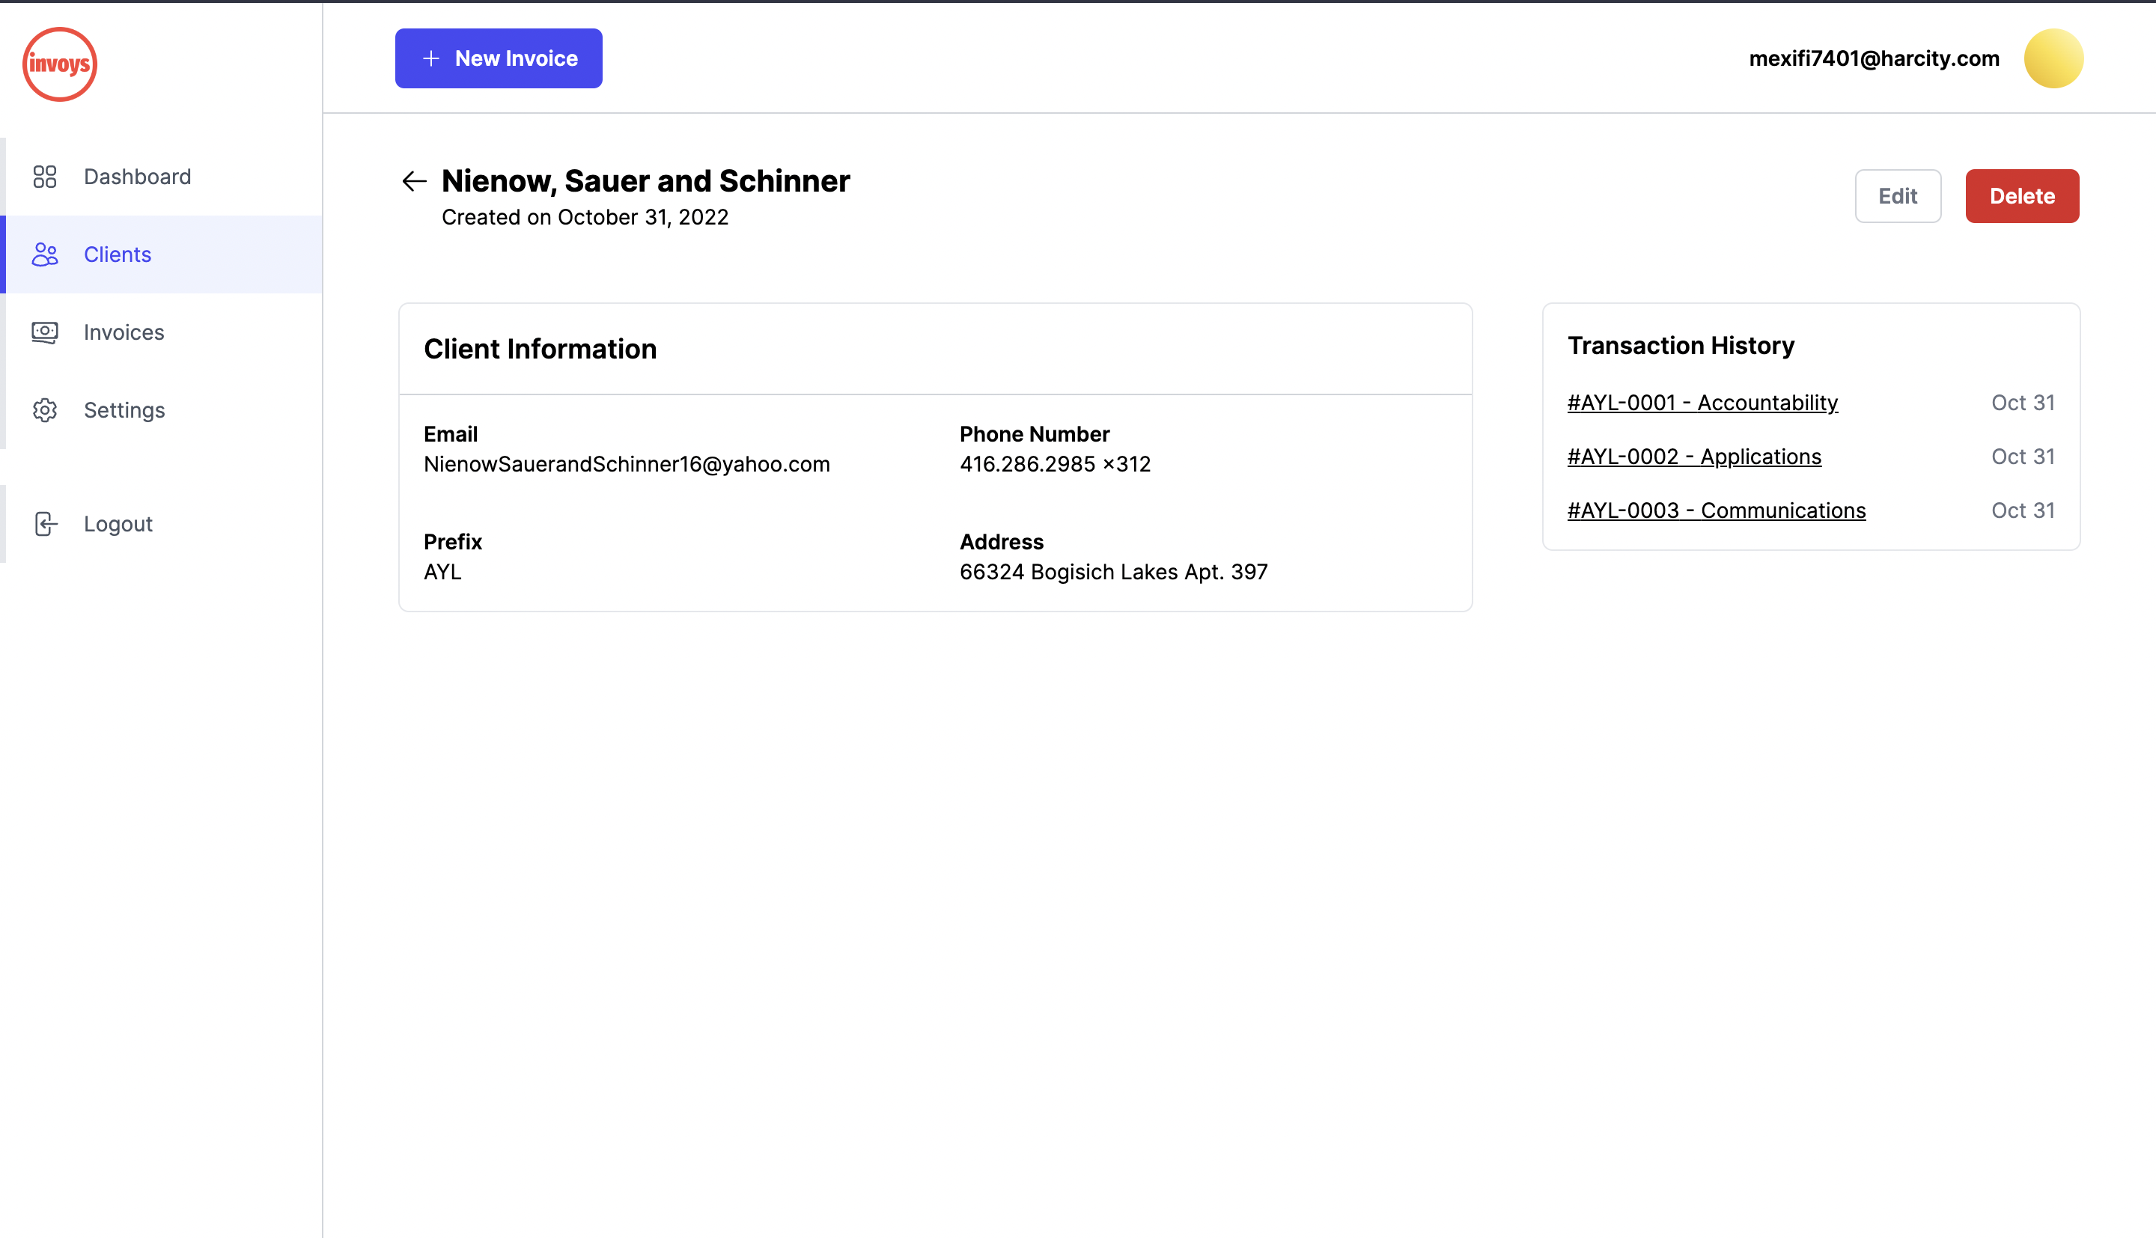Select Invoices in the sidebar
The image size is (2156, 1238).
coord(124,332)
